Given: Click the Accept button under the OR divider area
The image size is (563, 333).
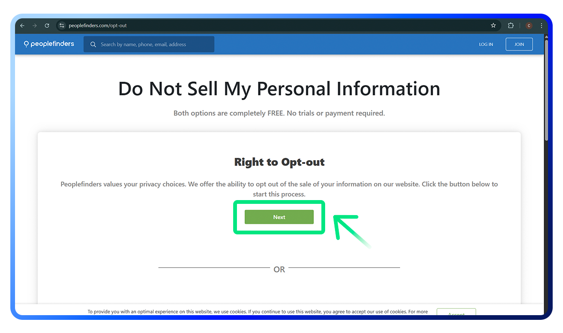Looking at the screenshot, I should coord(456,312).
